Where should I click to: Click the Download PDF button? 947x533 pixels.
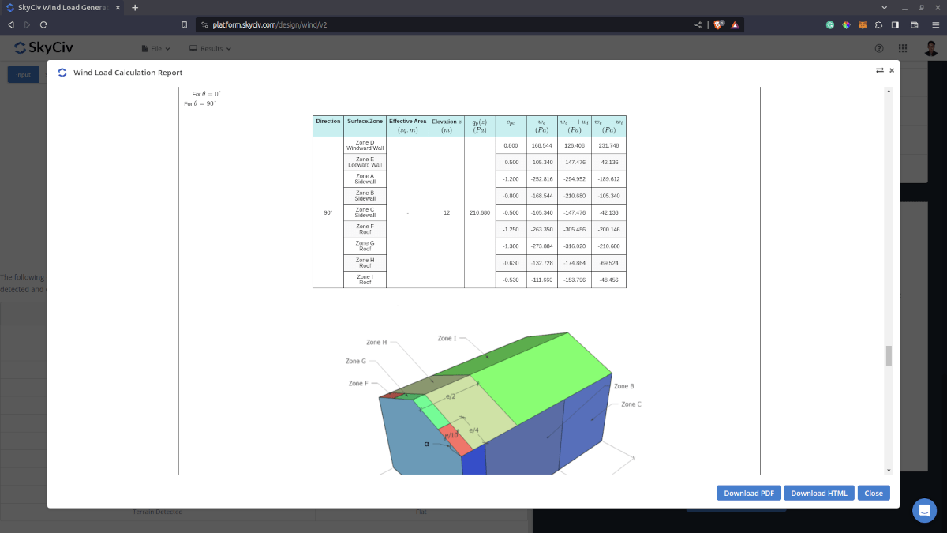749,493
